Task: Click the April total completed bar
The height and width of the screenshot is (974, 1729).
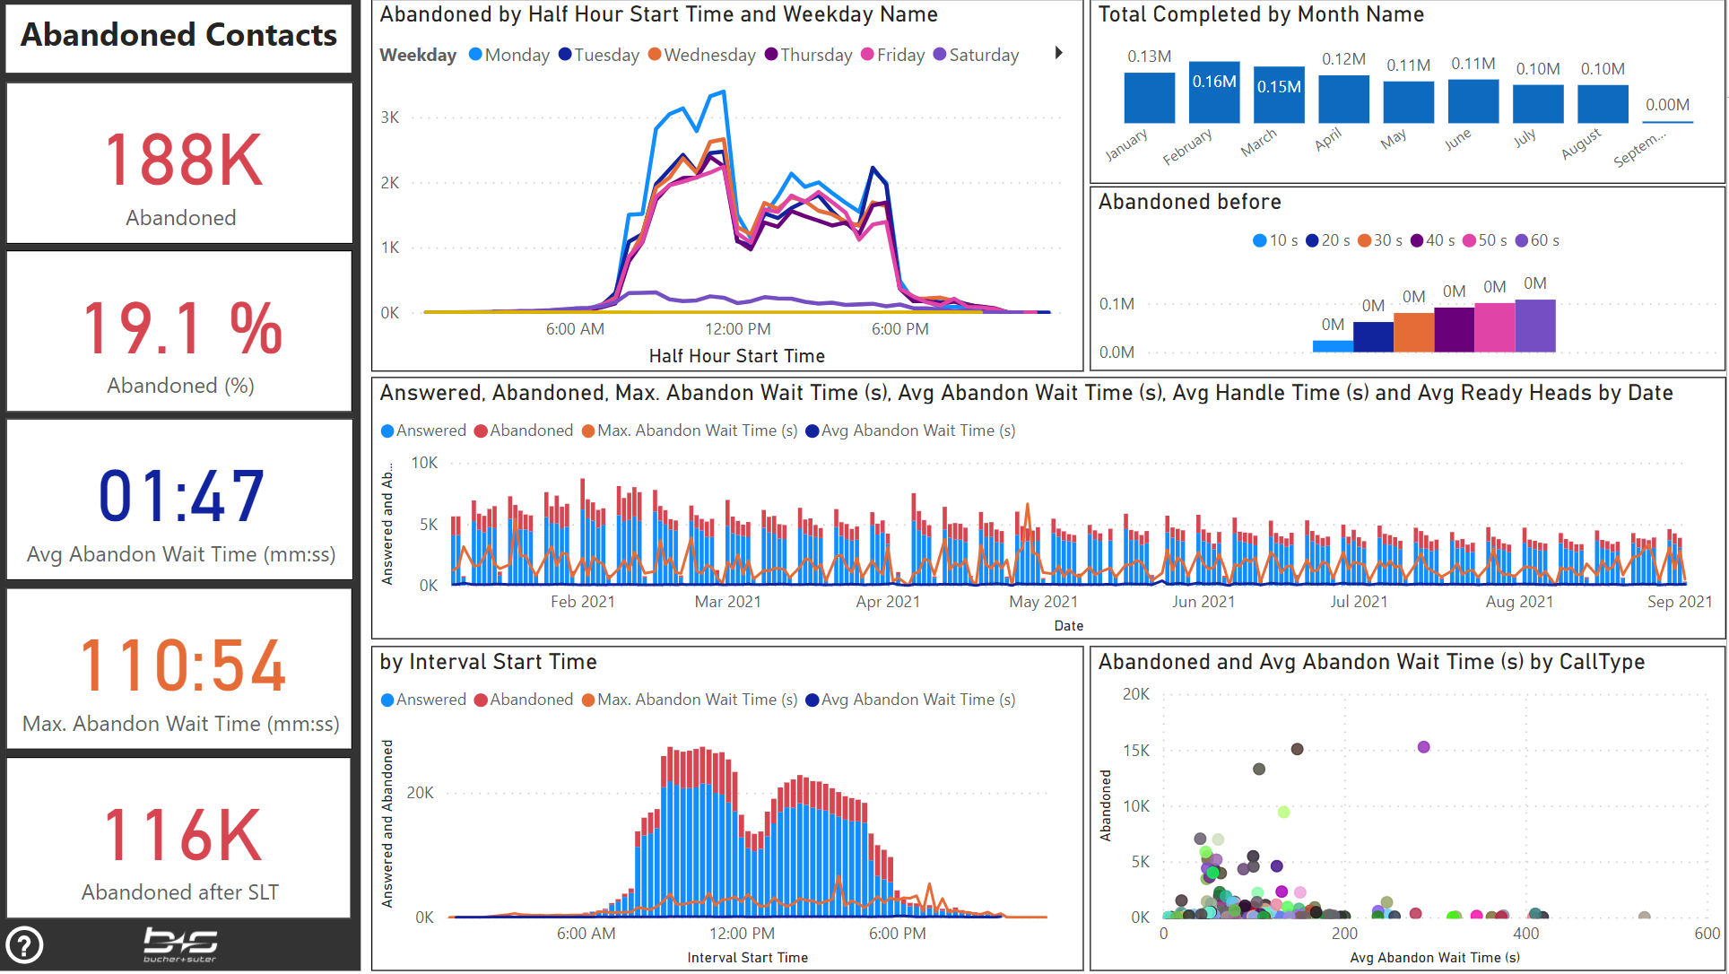Action: pos(1343,99)
